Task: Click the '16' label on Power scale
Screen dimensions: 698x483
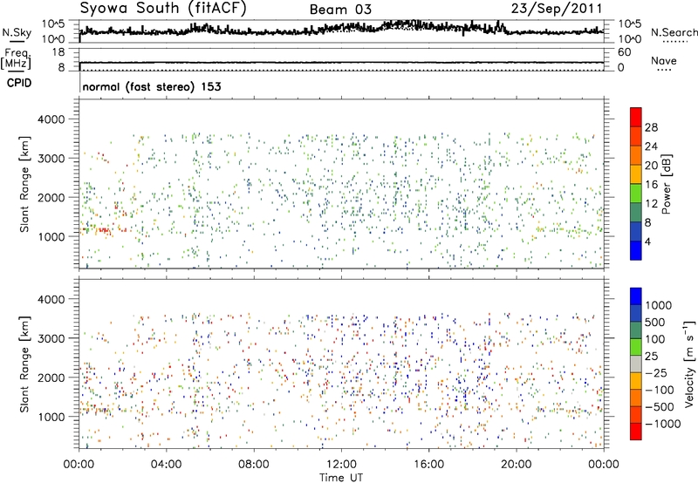Action: pyautogui.click(x=651, y=185)
